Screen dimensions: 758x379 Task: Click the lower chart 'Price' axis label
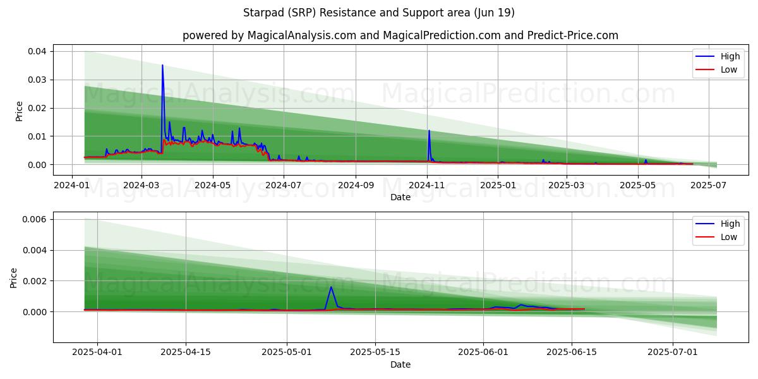(x=14, y=277)
